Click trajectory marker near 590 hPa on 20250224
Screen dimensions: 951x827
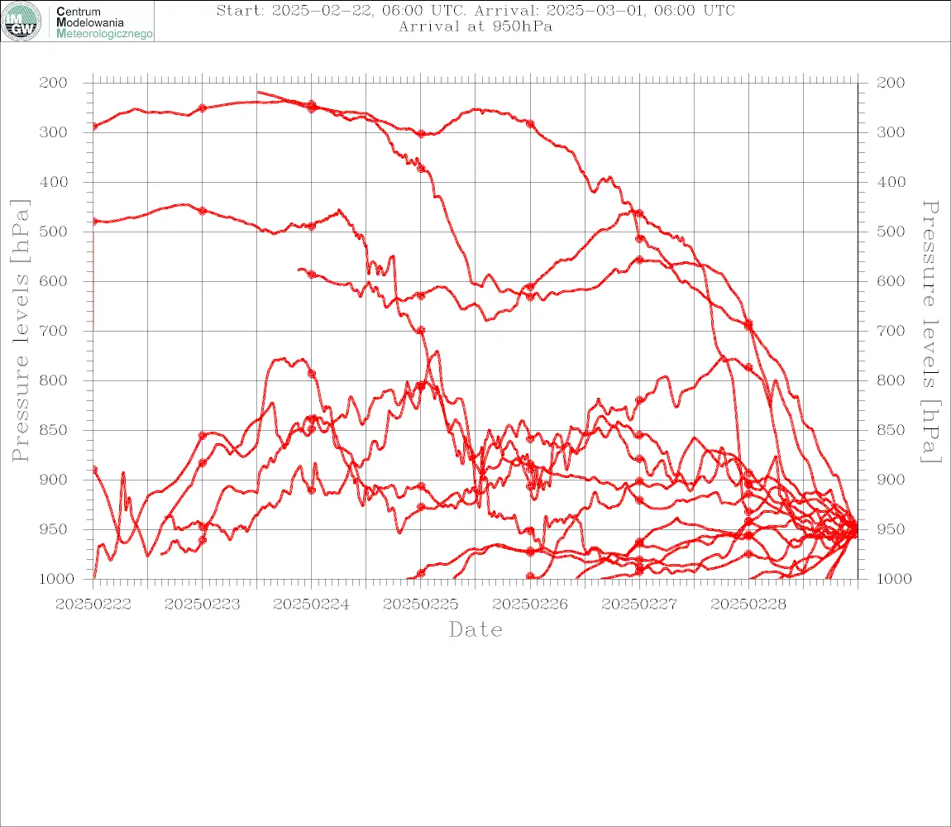coord(312,275)
